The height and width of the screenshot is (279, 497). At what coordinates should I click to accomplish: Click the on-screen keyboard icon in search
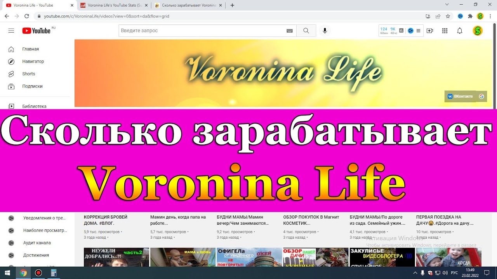coord(290,31)
